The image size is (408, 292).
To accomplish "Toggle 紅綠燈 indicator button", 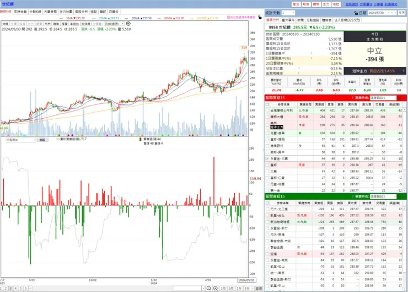I will (x=85, y=24).
